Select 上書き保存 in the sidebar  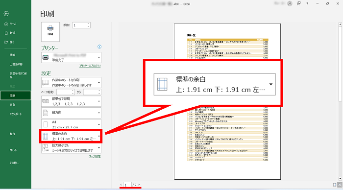(16, 64)
